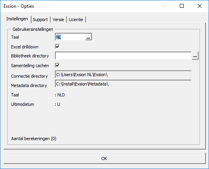Click the Aantal berekeningen (0) text

coord(33,139)
